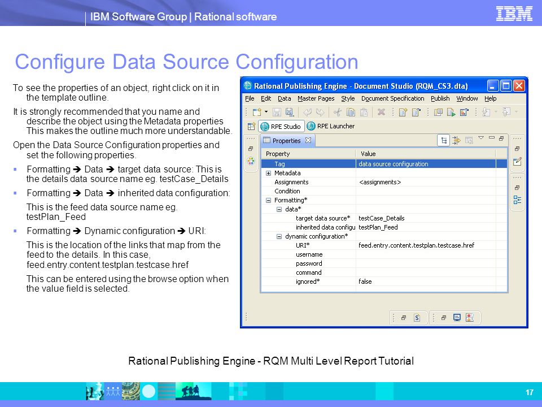Expand the Metadata property group
The image size is (542, 407).
click(268, 173)
